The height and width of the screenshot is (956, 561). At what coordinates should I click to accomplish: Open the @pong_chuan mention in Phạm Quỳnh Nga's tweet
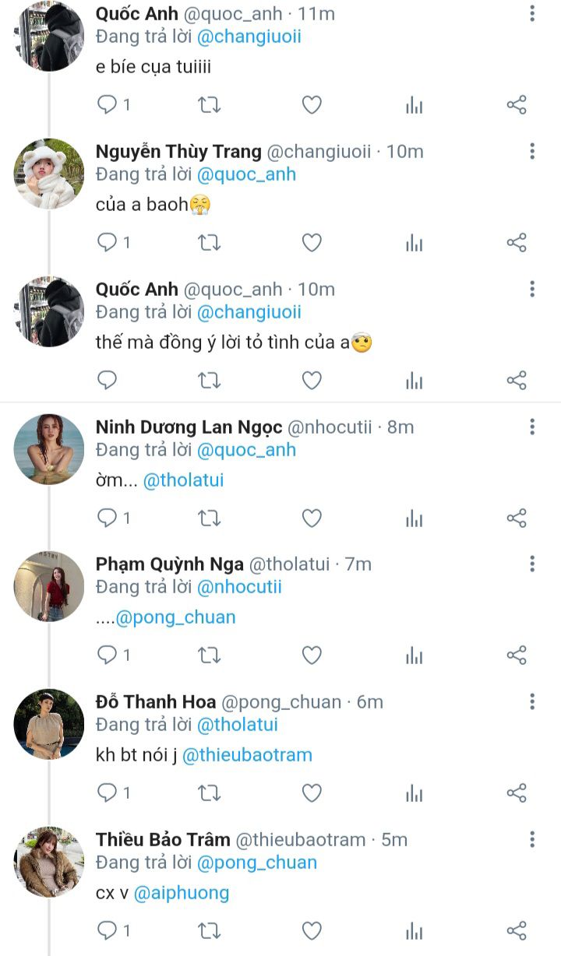click(x=175, y=617)
